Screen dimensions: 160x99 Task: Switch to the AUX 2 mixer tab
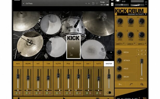pos(98,64)
